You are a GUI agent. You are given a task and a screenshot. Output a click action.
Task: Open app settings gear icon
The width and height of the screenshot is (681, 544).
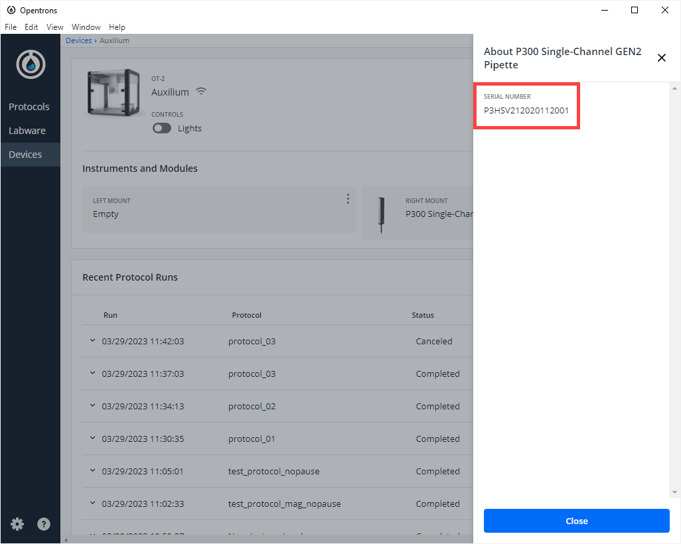(x=17, y=524)
